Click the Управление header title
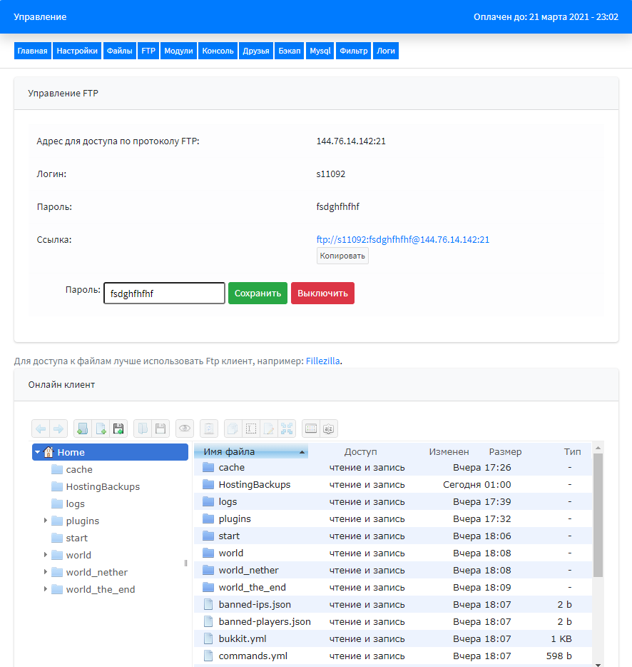This screenshot has width=632, height=667. coord(40,16)
